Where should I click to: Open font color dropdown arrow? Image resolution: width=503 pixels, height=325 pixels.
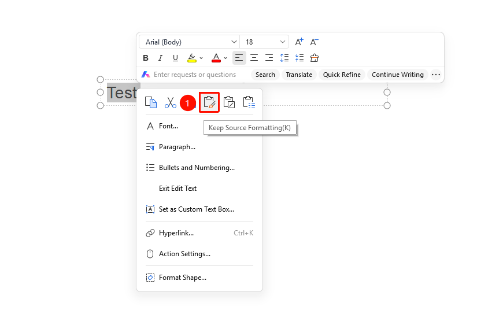[225, 58]
